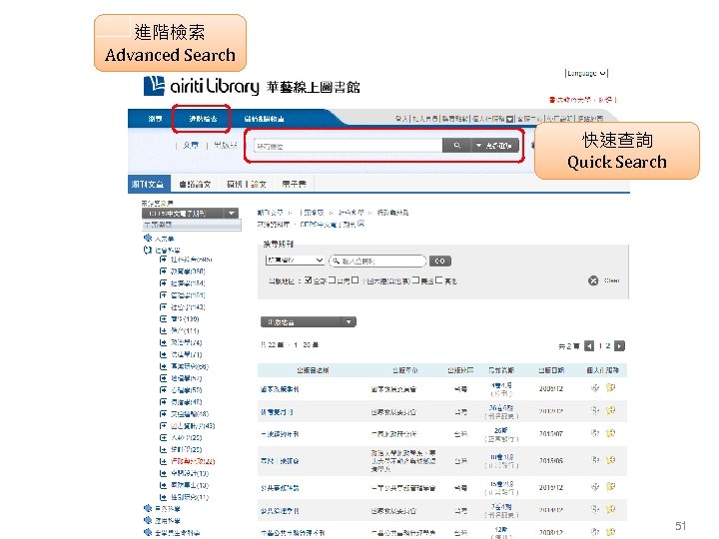
Task: Expand the 人文學 tree category
Action: click(x=148, y=238)
